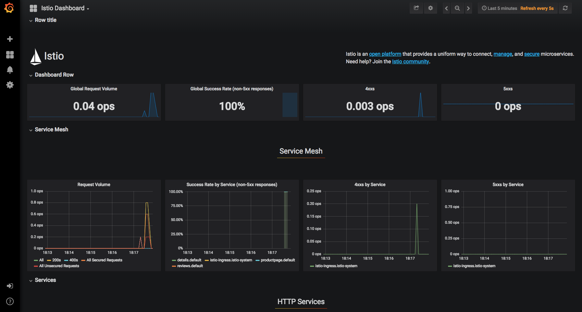
Task: Collapse the Row title row
Action: pyautogui.click(x=43, y=20)
